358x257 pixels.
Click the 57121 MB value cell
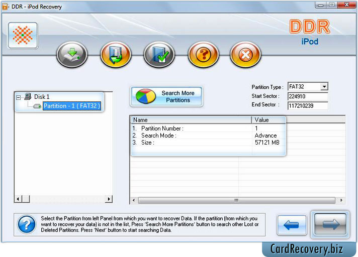pos(267,143)
